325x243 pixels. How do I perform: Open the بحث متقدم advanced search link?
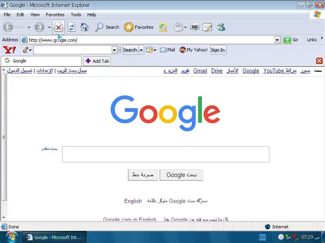click(x=50, y=149)
